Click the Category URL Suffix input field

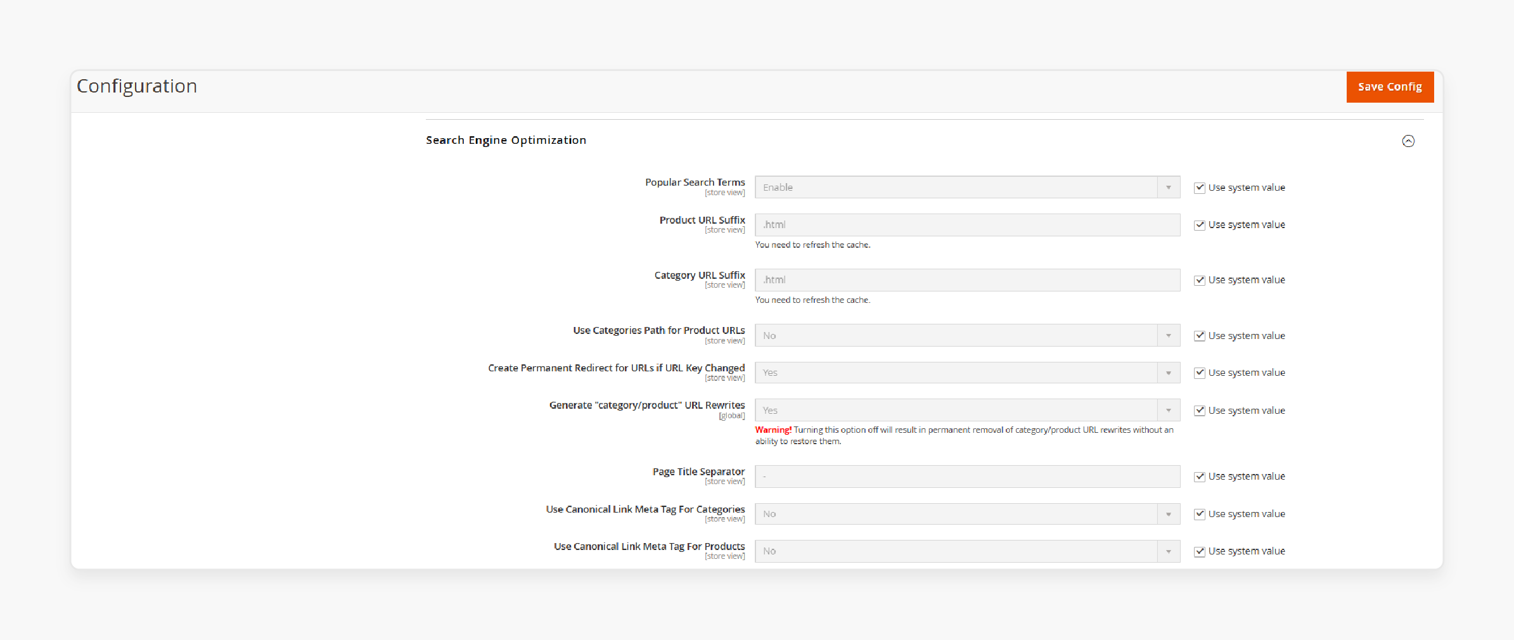click(x=967, y=280)
